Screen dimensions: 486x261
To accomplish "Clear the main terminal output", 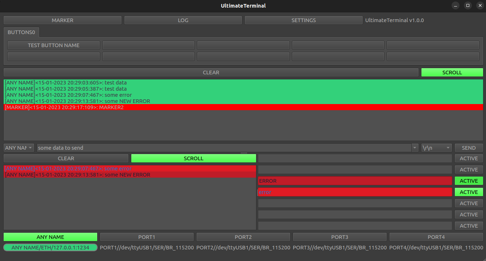I will click(211, 72).
